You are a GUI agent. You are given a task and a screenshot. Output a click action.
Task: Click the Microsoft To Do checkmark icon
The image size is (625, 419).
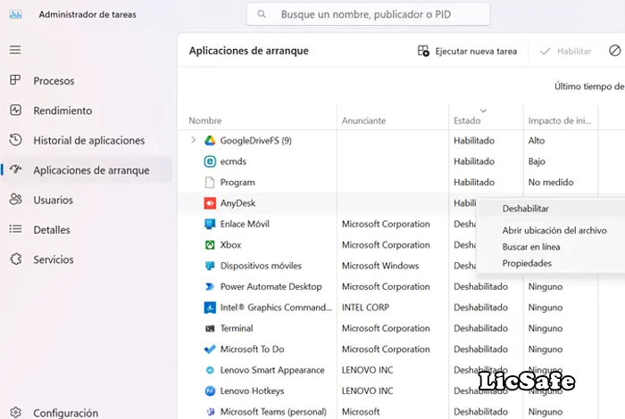[210, 349]
